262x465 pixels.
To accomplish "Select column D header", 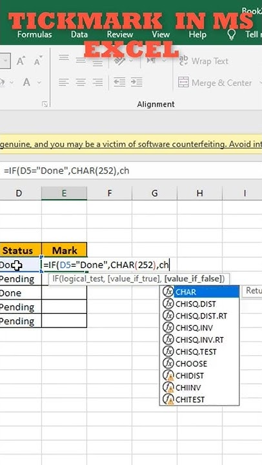I will [x=19, y=193].
